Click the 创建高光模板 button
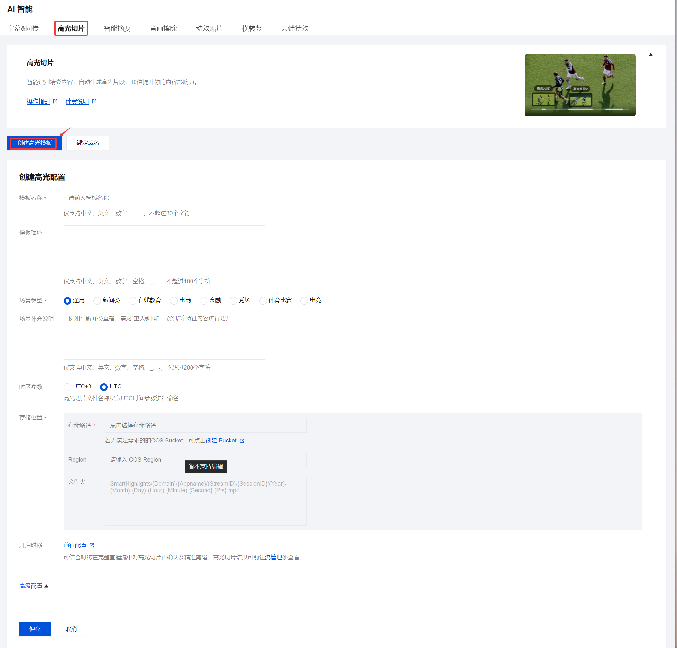Screen dimensions: 677x648 pyautogui.click(x=34, y=143)
